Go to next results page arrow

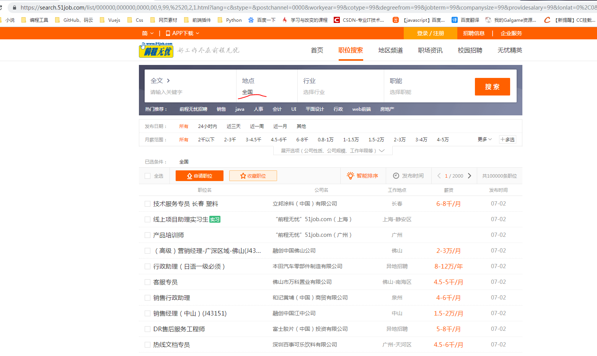(x=470, y=176)
